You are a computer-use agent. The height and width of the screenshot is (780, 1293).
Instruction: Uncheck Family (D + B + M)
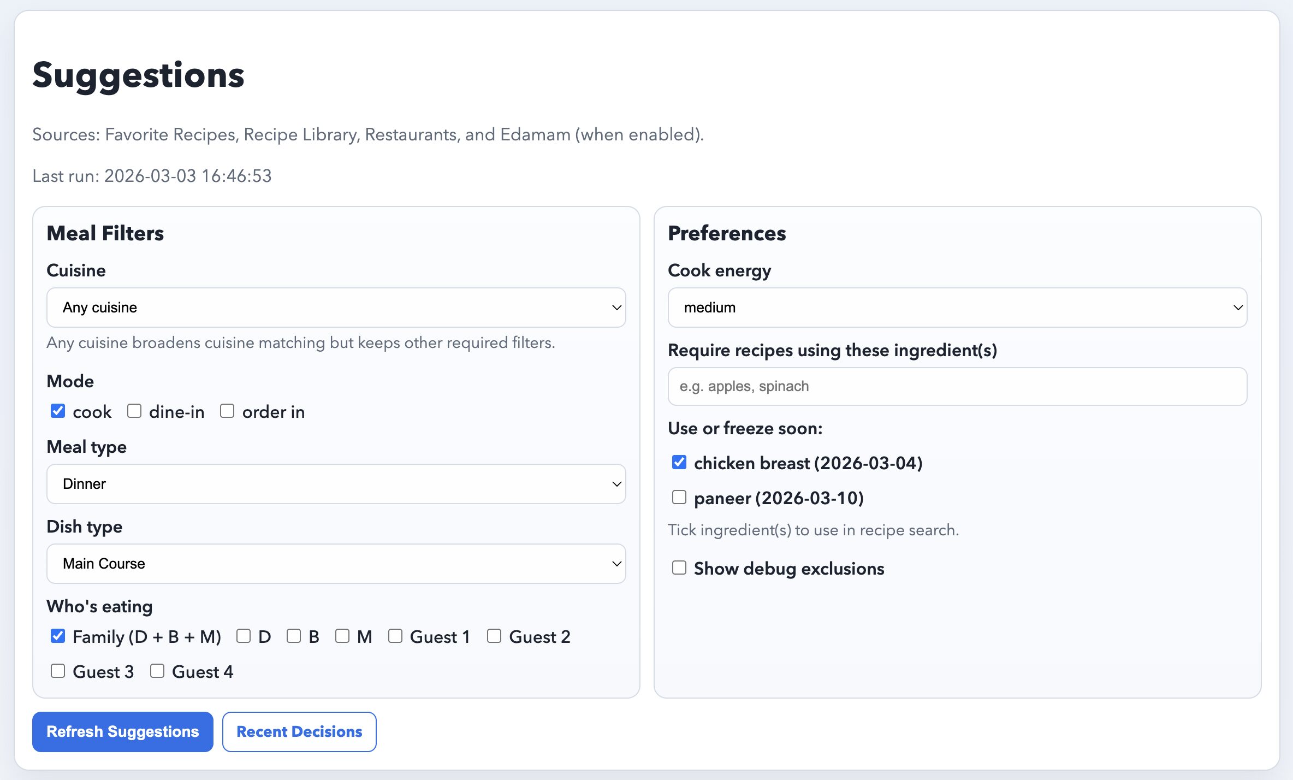(x=58, y=636)
